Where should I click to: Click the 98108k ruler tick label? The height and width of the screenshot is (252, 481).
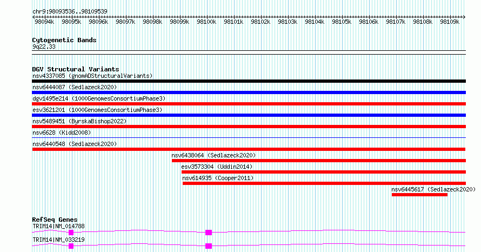point(423,22)
